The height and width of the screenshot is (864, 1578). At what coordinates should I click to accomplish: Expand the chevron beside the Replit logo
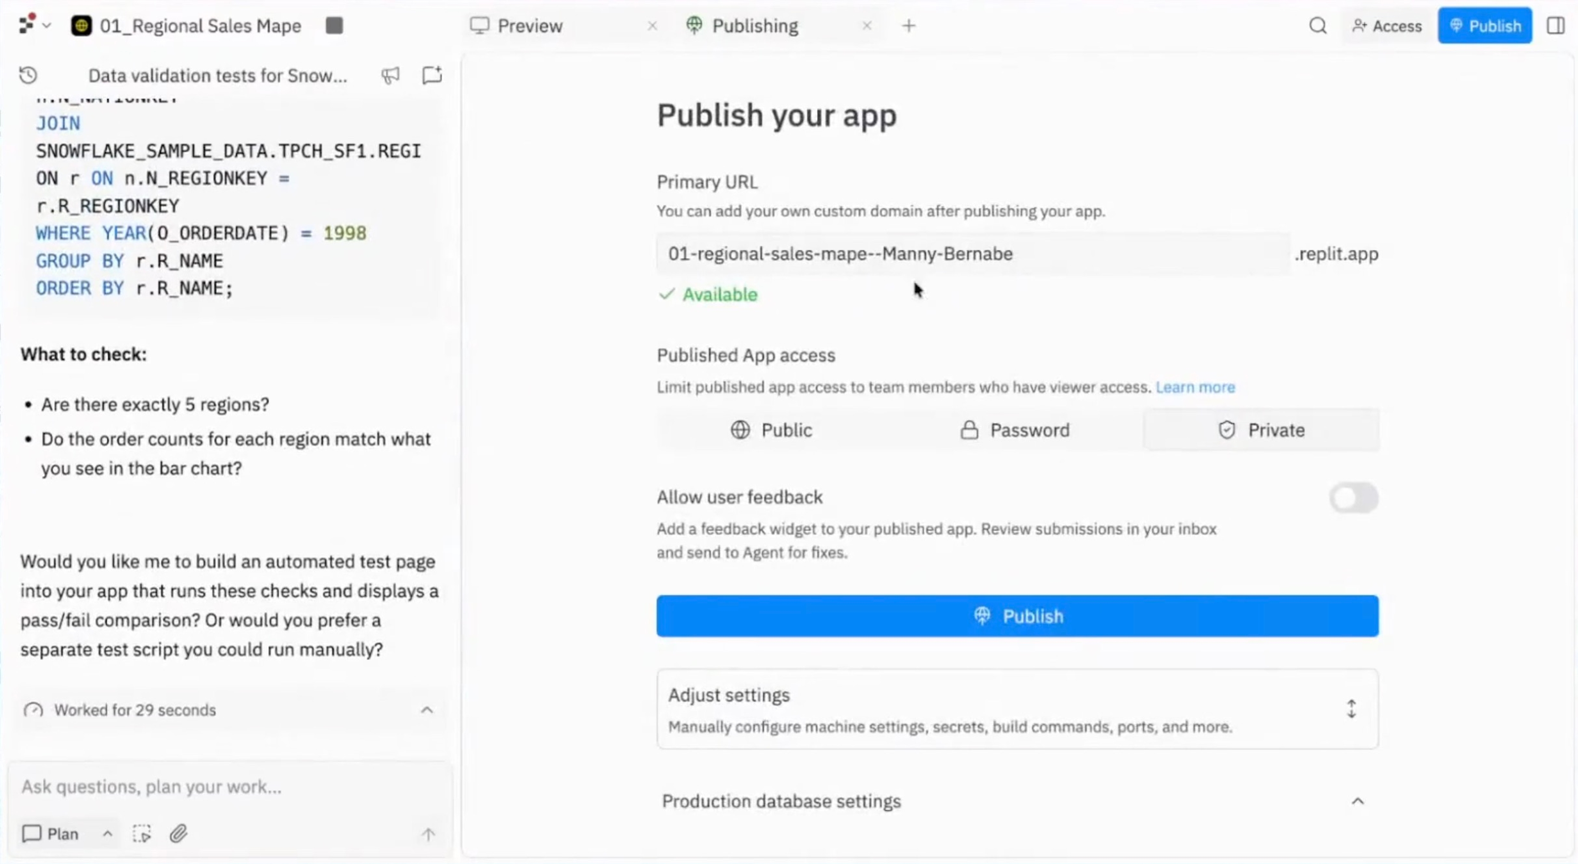[x=46, y=26]
